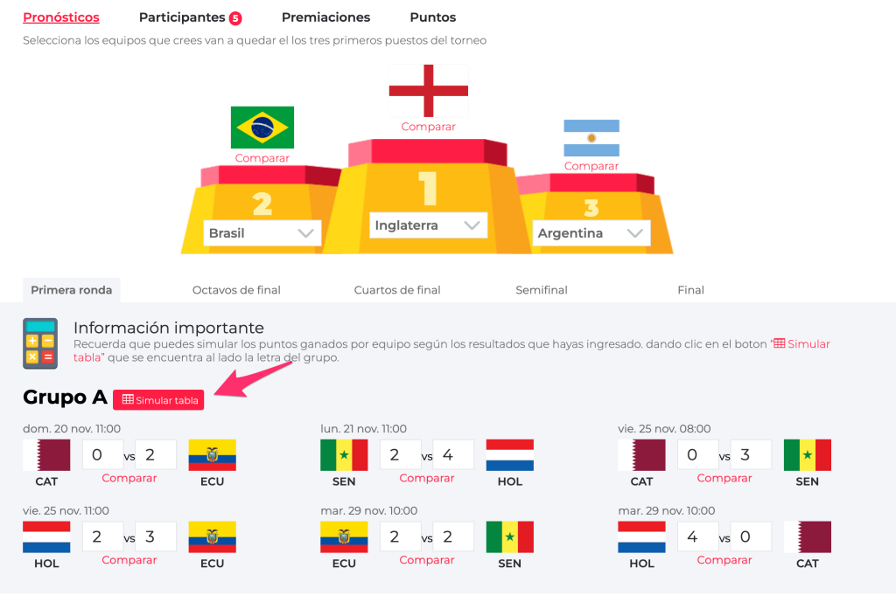
Task: Click the Simular tabla button for Grupo A
Action: 158,400
